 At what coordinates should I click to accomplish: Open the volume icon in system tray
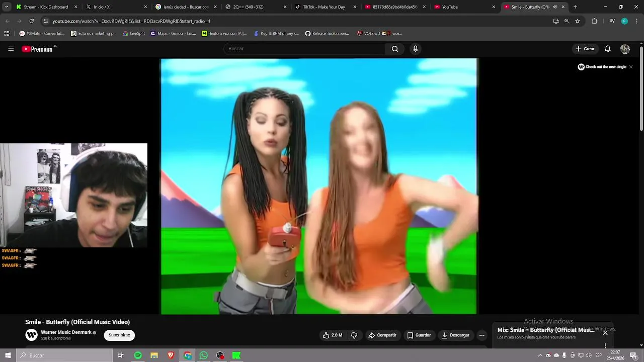coord(588,355)
